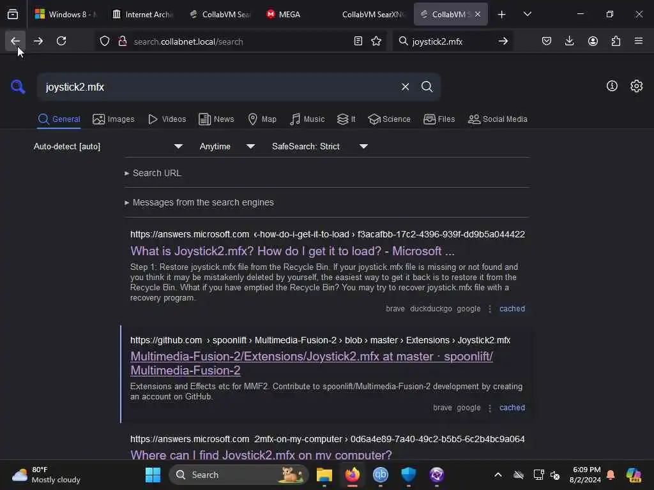Focus the Firefox toolbar search box
The height and width of the screenshot is (490, 654).
[453, 41]
